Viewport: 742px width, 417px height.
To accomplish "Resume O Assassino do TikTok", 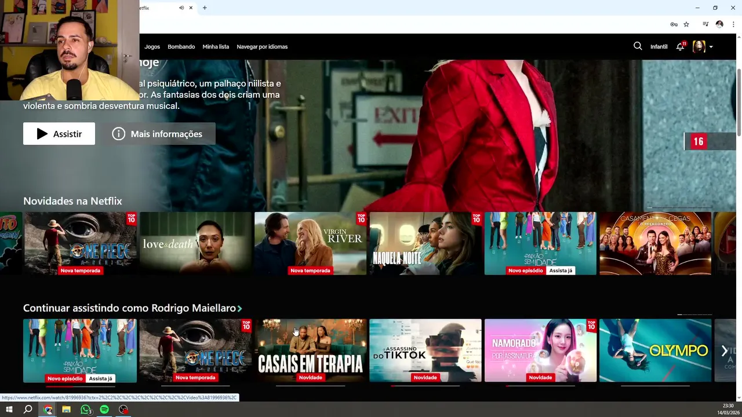I will click(425, 350).
